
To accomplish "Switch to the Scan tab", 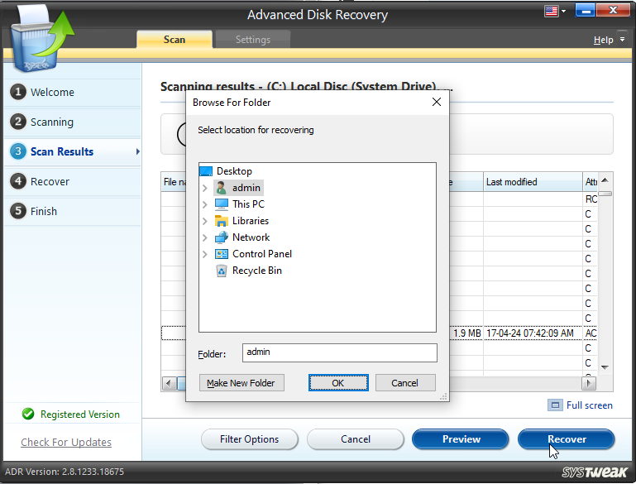I will pos(175,40).
